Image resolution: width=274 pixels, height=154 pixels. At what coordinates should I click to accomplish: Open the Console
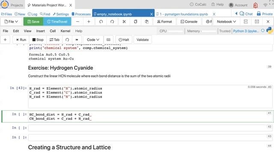pos(189,21)
